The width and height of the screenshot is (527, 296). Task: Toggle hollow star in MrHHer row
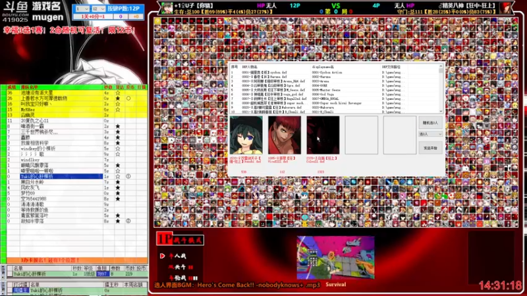tap(118, 109)
